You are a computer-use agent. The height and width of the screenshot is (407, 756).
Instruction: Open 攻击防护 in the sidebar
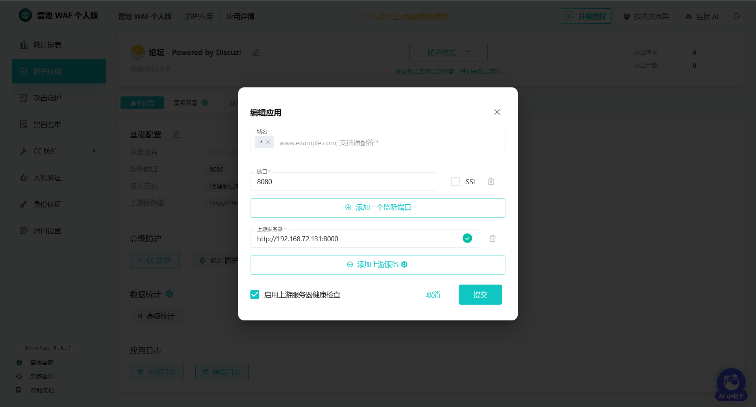click(x=59, y=98)
